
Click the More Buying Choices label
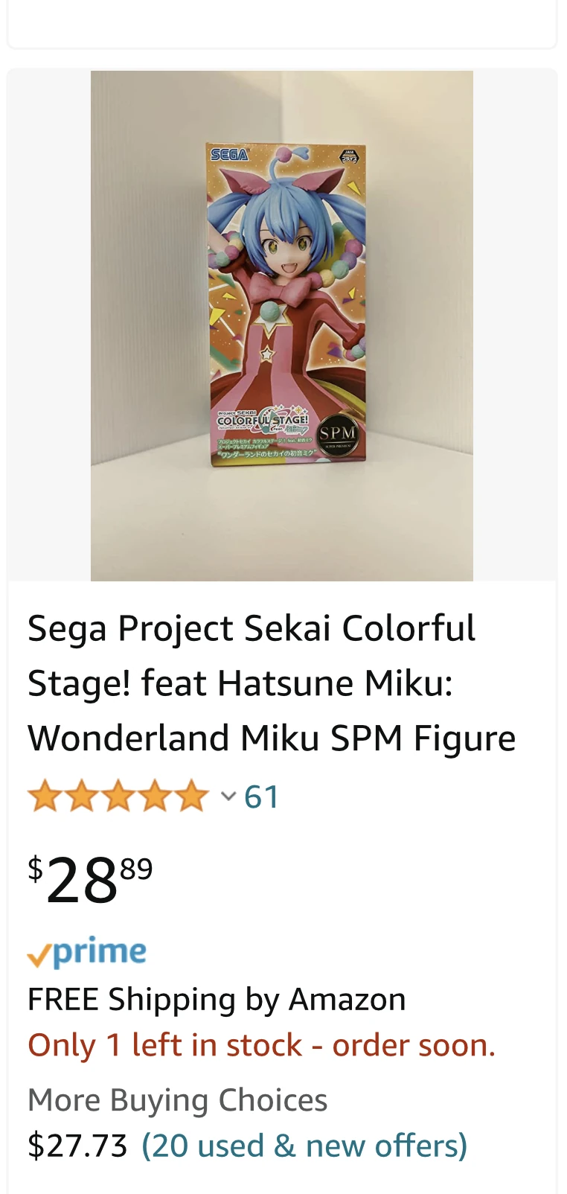pos(177,1099)
